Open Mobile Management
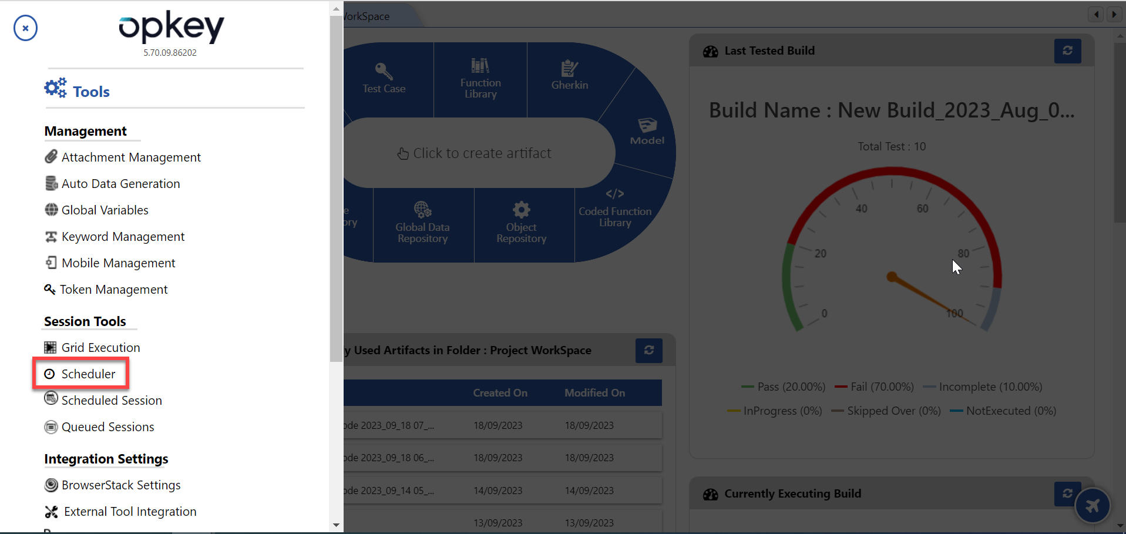The height and width of the screenshot is (534, 1126). tap(110, 263)
